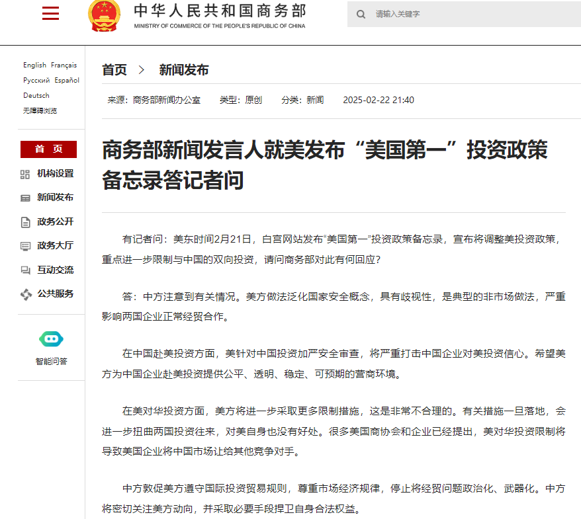
Task: Open the hamburger navigation menu
Action: point(50,13)
